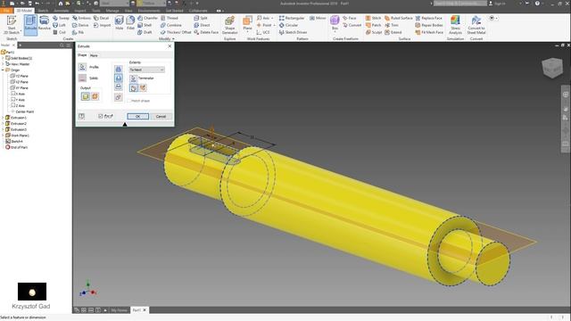Select the Revolve tool
This screenshot has width=571, height=321.
[x=44, y=23]
